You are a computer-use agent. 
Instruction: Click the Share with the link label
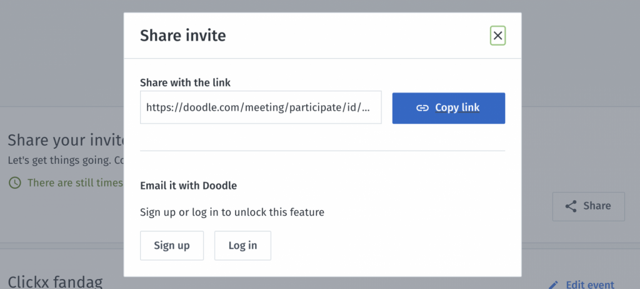(x=185, y=83)
